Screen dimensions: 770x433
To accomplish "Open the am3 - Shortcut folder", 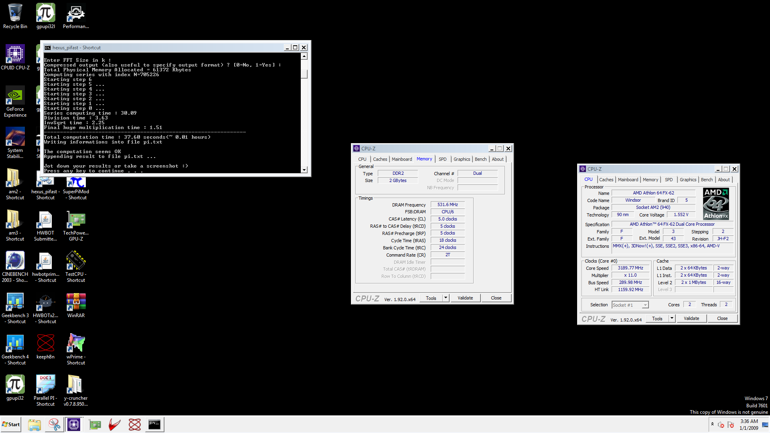I will pyautogui.click(x=15, y=225).
